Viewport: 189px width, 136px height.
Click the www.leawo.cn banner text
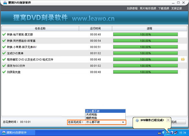pos(93,19)
